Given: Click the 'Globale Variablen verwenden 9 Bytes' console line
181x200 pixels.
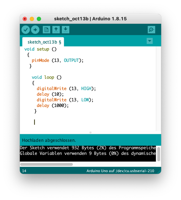Looking at the screenshot, I should 88,153.
